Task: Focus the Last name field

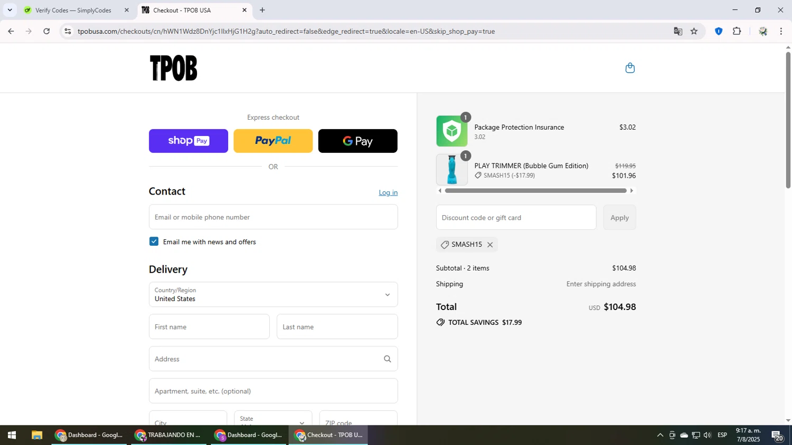Action: [337, 327]
